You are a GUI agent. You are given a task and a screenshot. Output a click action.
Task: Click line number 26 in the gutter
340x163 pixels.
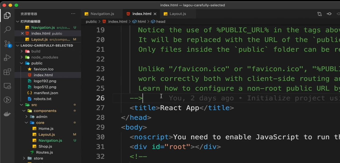coord(100,98)
